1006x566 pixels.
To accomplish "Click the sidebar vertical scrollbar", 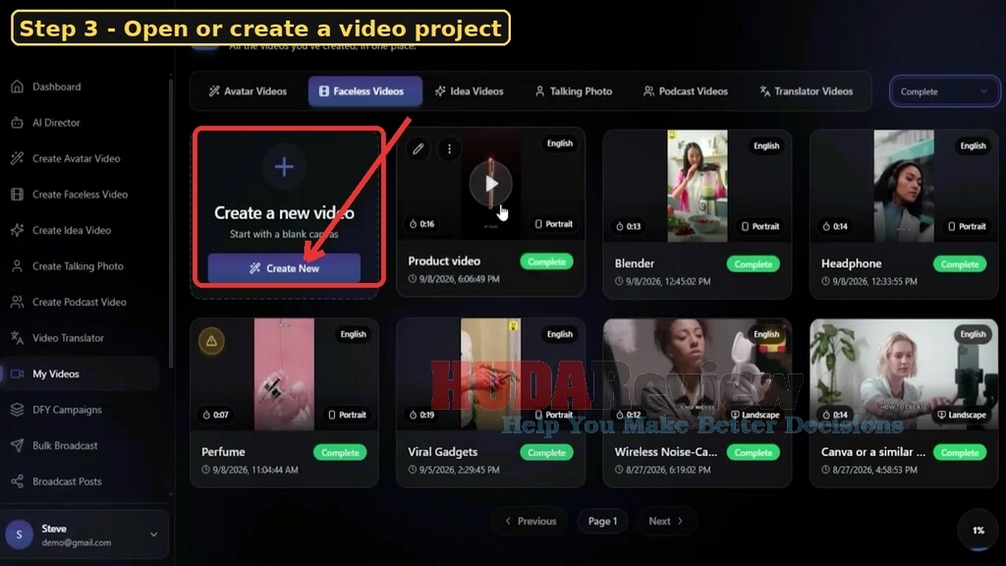I will [171, 221].
